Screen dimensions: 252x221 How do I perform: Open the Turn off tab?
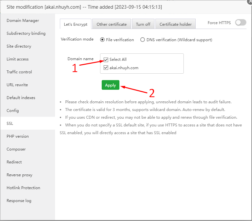[143, 24]
